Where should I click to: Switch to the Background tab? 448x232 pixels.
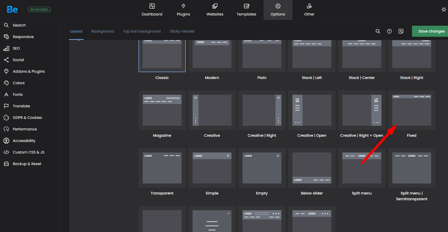pyautogui.click(x=102, y=31)
